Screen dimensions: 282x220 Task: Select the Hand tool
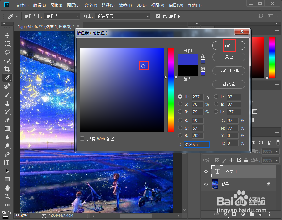7,188
